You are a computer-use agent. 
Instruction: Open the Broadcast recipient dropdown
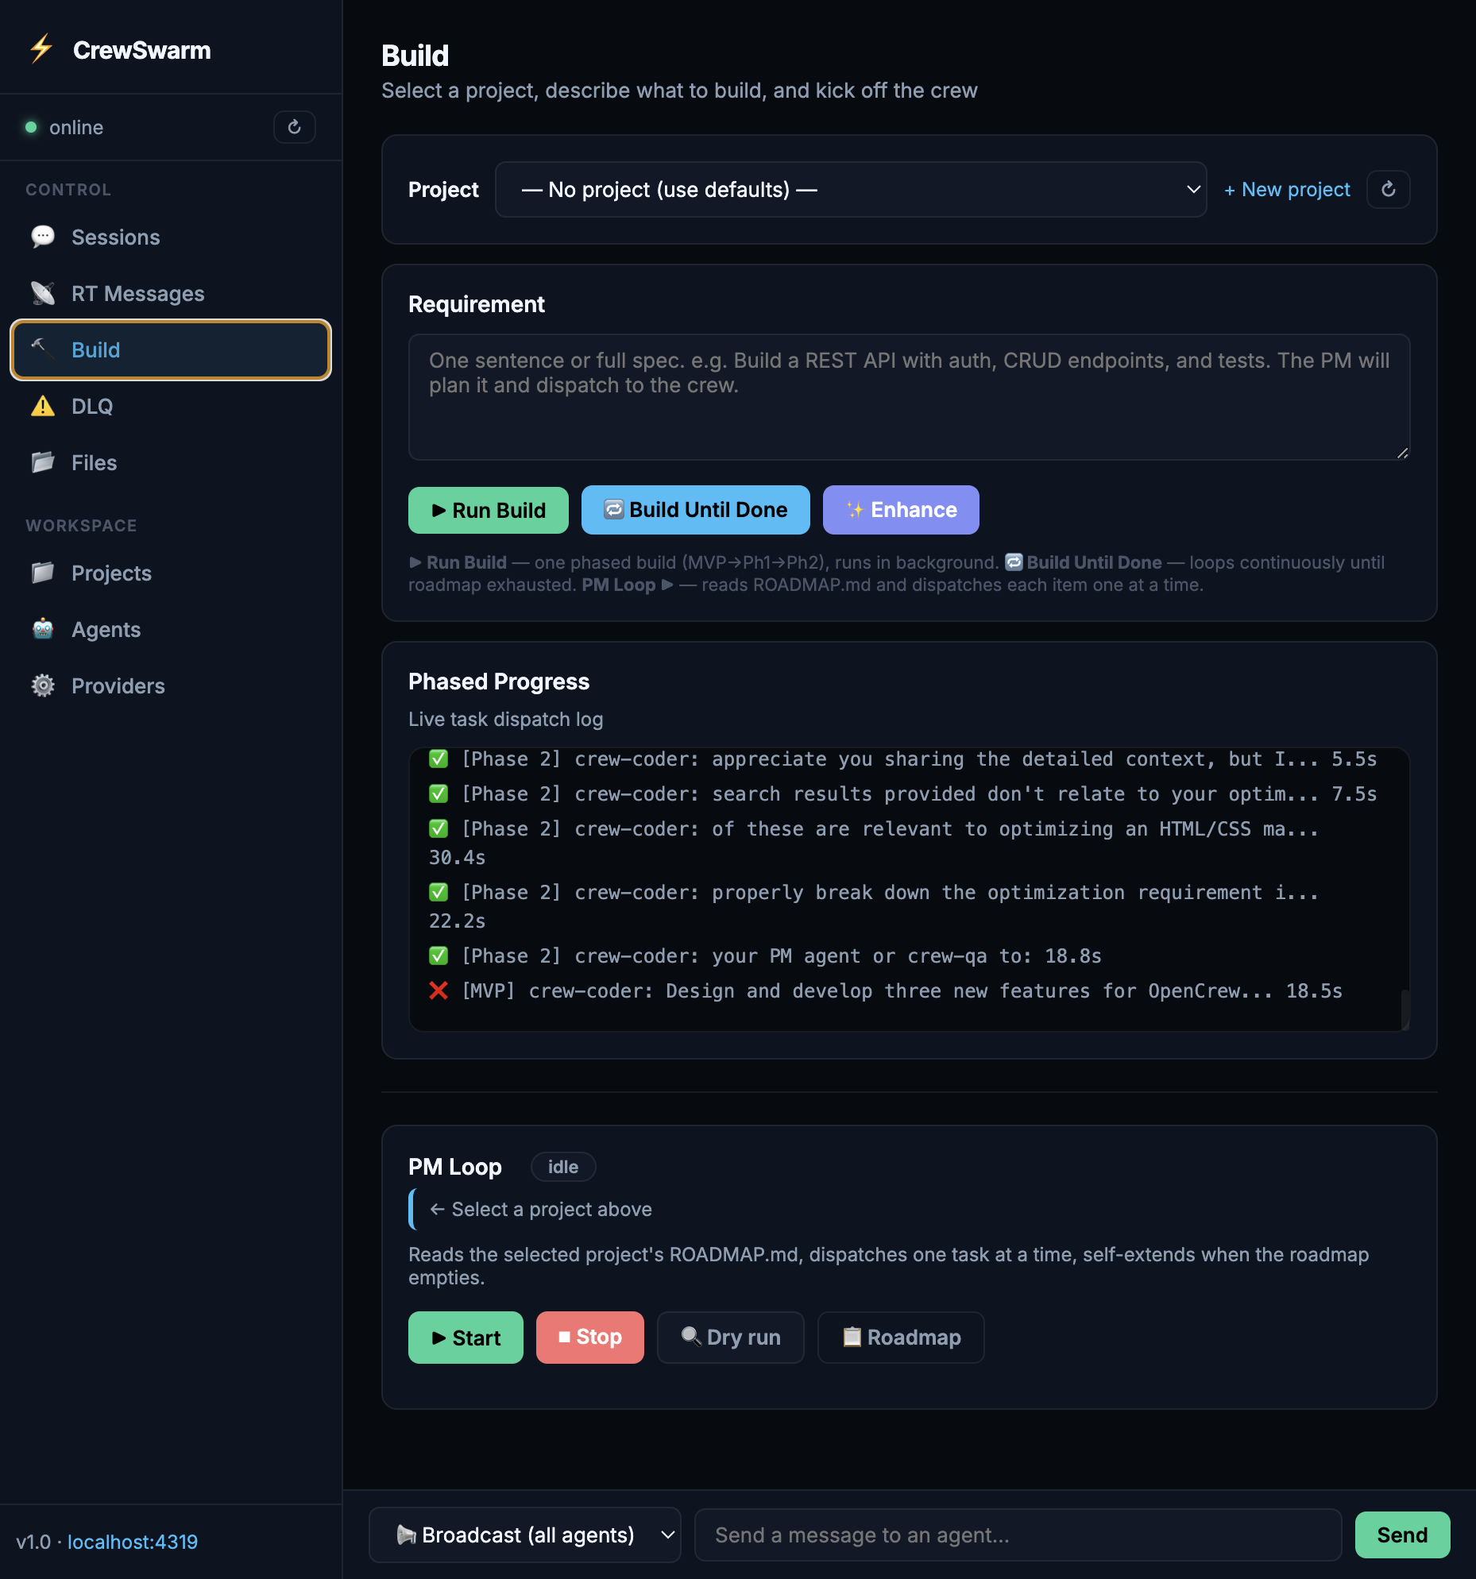click(524, 1535)
